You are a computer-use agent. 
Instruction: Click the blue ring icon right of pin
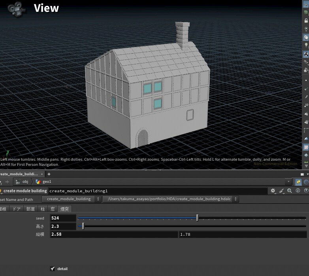click(x=306, y=182)
